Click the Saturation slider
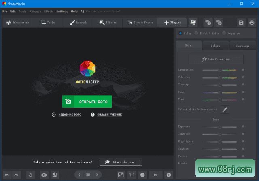 click(219, 70)
